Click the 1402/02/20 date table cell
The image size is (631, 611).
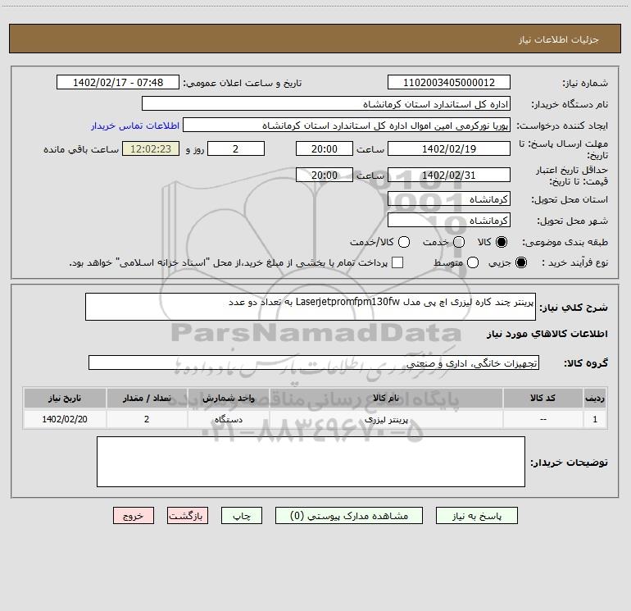click(x=65, y=419)
